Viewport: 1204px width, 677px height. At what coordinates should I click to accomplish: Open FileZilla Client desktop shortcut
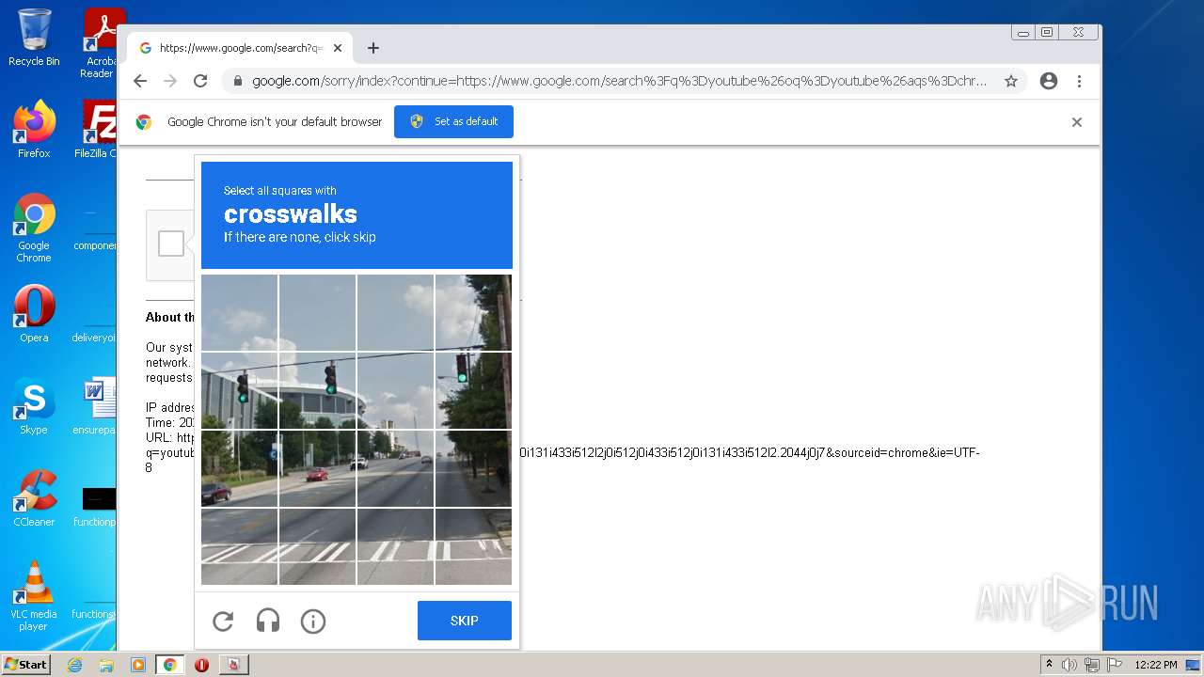tap(98, 129)
